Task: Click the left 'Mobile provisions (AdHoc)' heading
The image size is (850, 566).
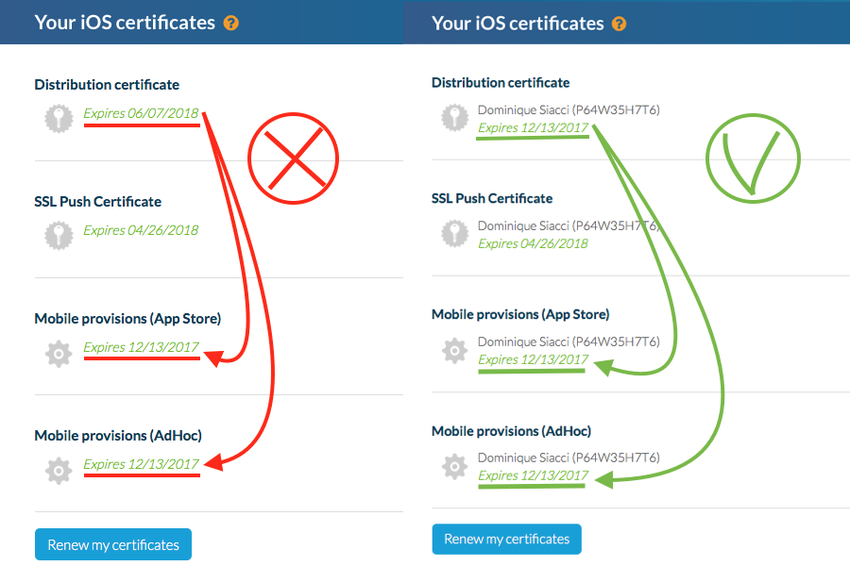Action: point(118,436)
